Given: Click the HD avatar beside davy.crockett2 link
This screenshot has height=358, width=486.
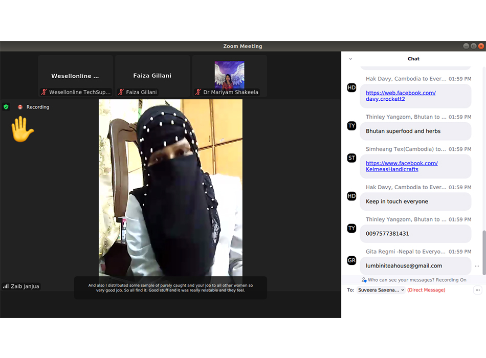Looking at the screenshot, I should point(351,87).
